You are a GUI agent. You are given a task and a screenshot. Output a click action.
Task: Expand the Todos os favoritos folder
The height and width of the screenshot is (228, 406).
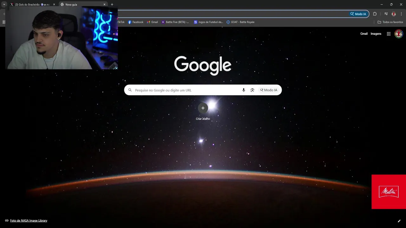click(x=390, y=22)
